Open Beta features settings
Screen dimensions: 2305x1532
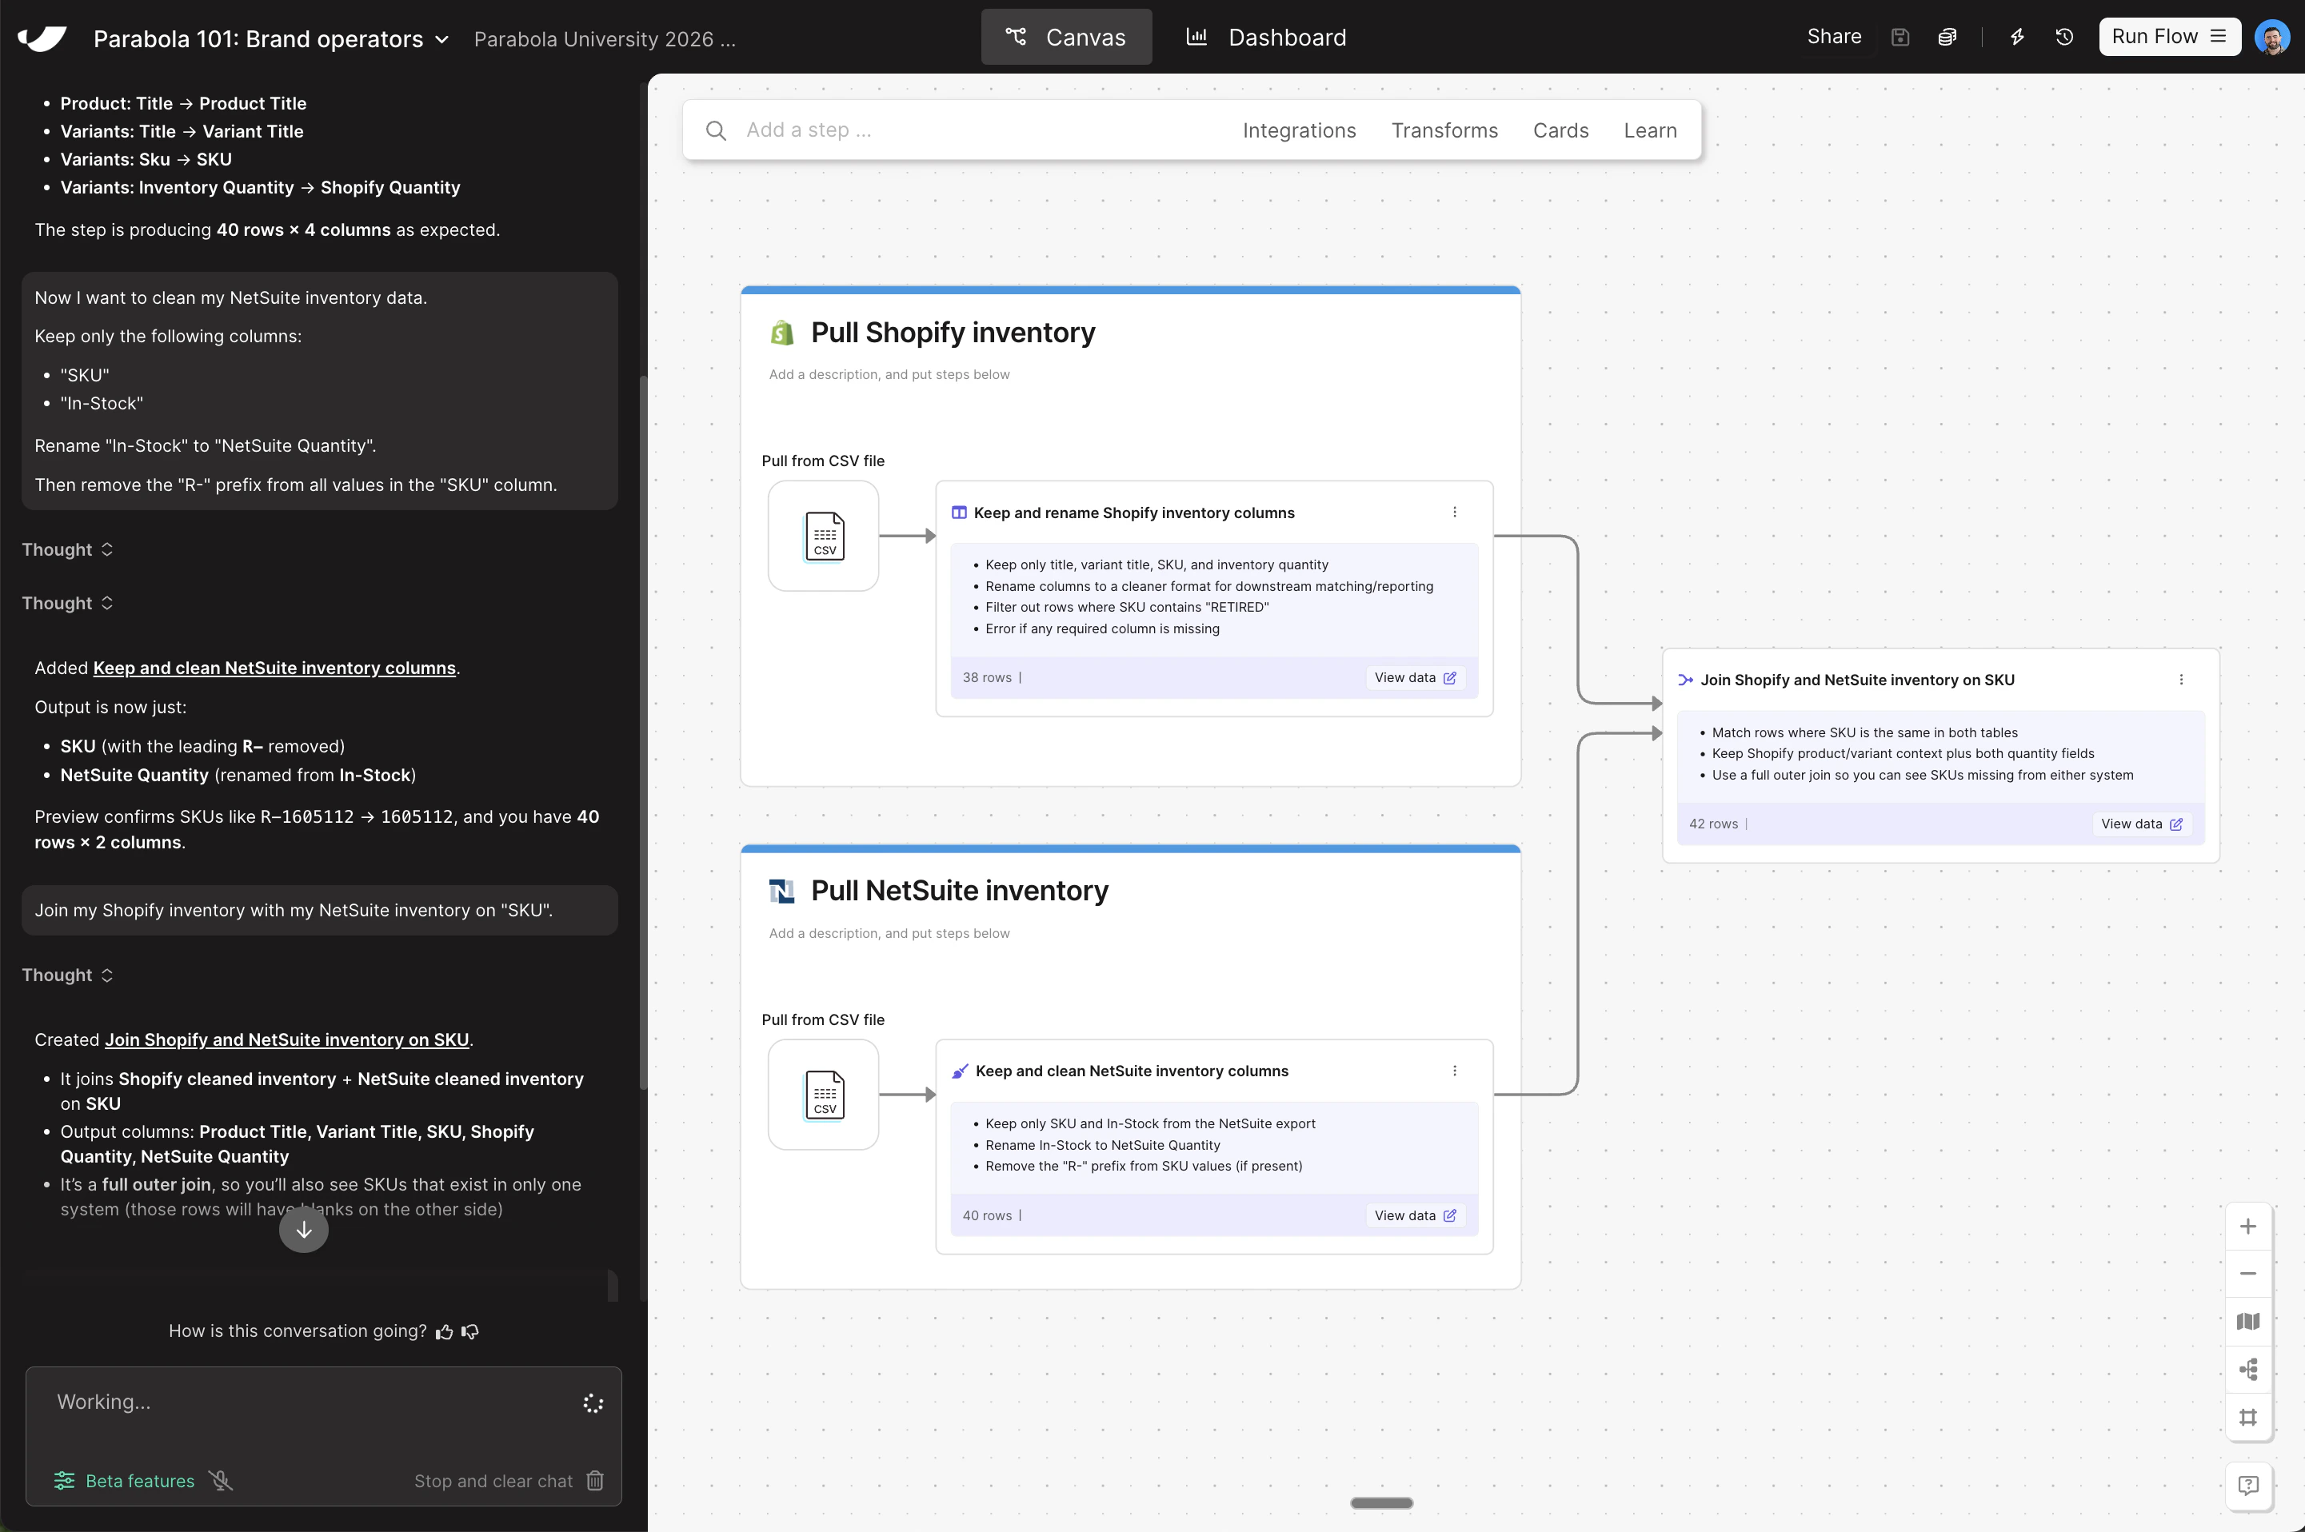pyautogui.click(x=124, y=1480)
